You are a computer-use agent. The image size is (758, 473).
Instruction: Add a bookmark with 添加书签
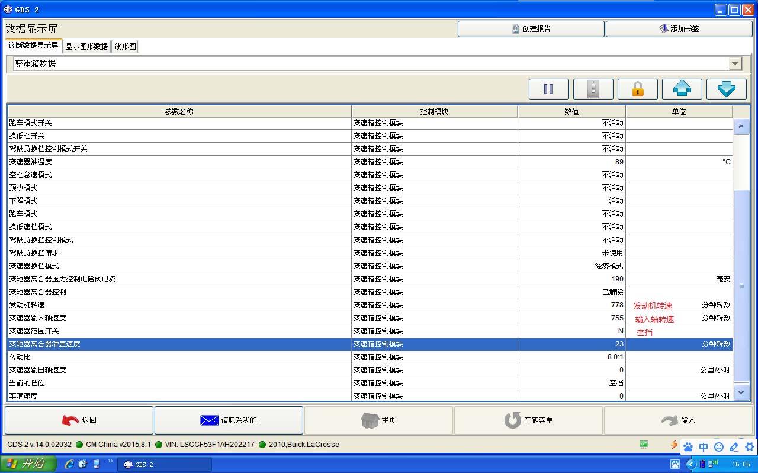679,28
